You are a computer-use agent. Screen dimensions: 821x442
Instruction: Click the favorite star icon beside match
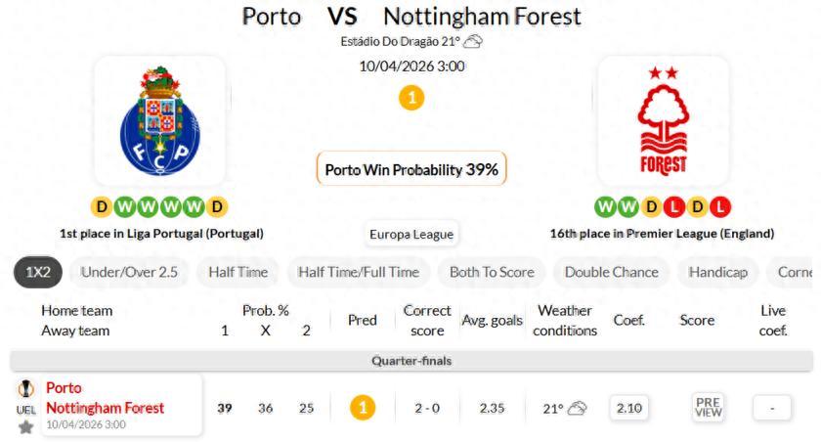[x=26, y=426]
